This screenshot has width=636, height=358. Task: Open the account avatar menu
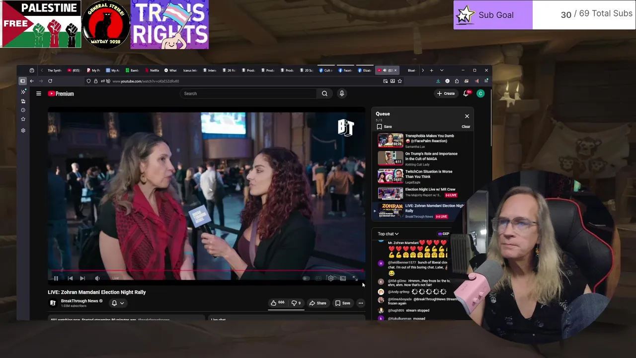point(480,93)
